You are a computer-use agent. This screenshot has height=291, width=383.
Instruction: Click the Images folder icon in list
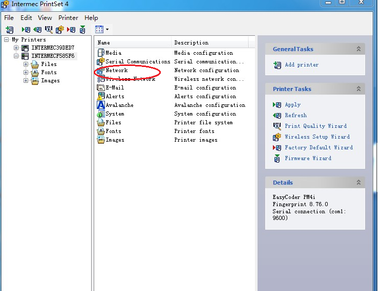tap(101, 140)
